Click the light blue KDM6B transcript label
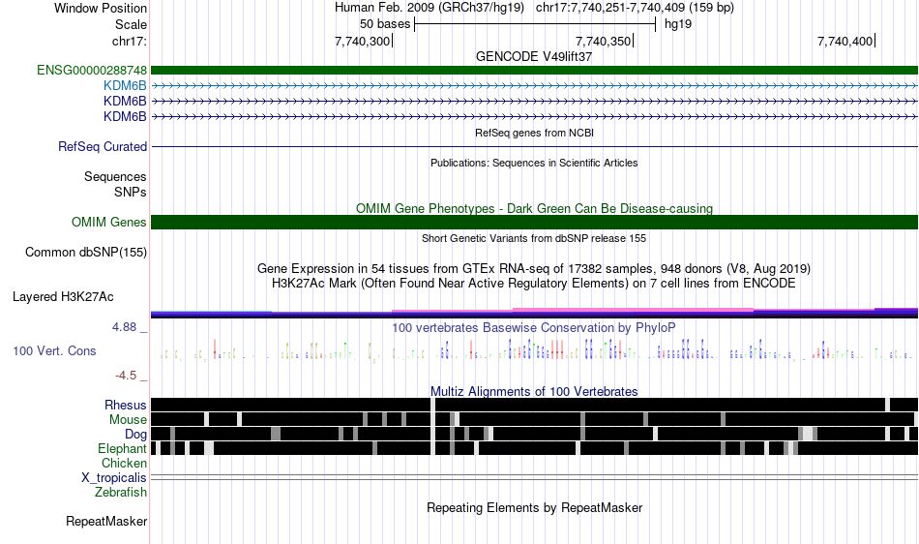 click(125, 85)
